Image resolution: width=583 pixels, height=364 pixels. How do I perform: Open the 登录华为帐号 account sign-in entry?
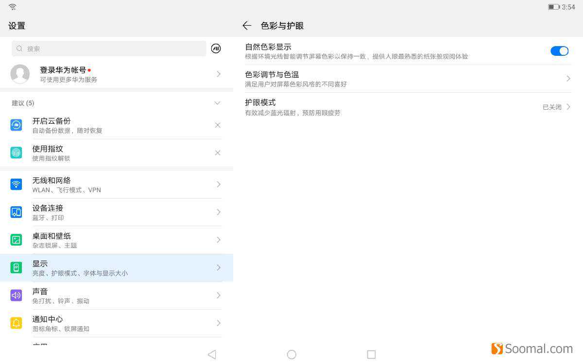coord(117,74)
